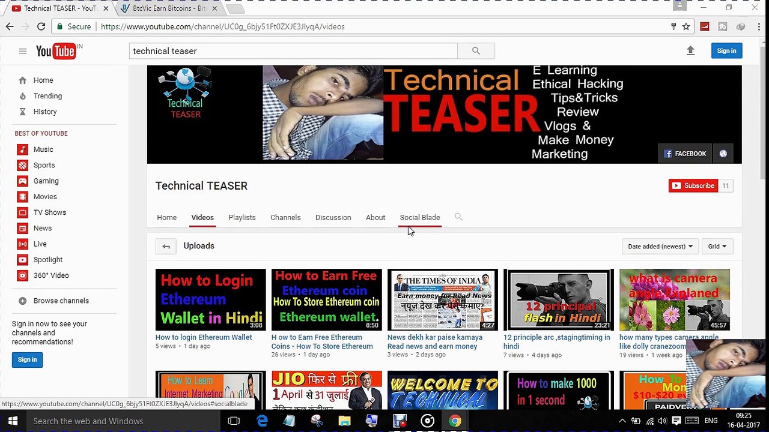This screenshot has height=432, width=769.
Task: Open Sports in the sidebar
Action: (x=44, y=165)
